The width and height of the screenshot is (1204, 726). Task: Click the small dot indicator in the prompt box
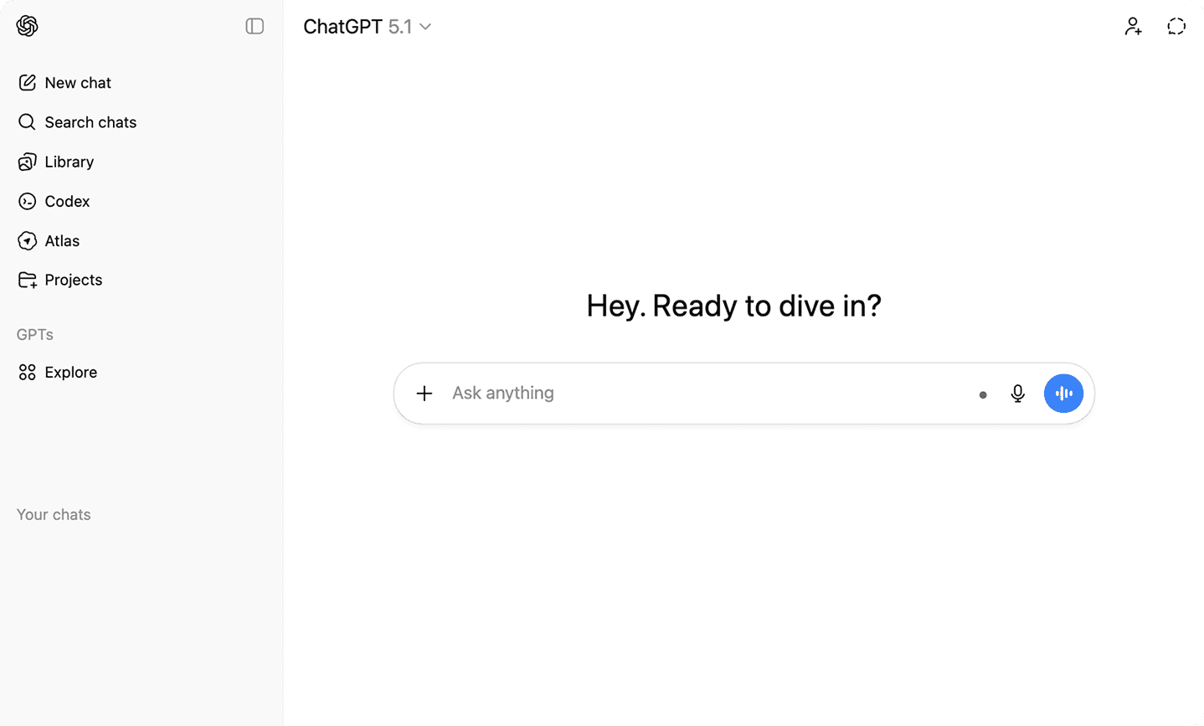(x=983, y=395)
